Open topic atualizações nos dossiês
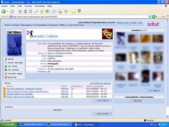169x127 pixels. [x=20, y=94]
